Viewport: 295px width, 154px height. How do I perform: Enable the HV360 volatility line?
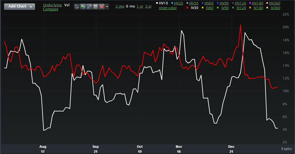[275, 3]
